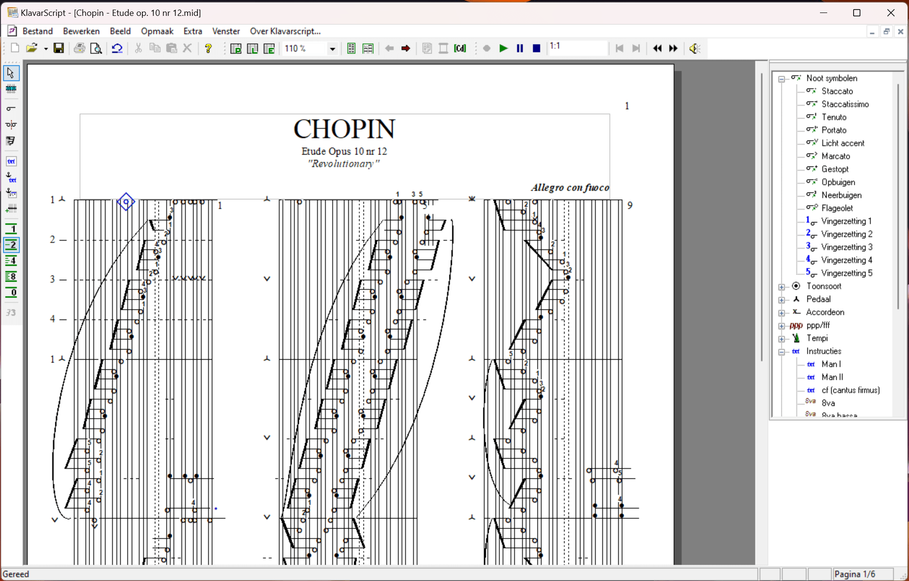Collapse the Noot symbolen branch
909x581 pixels.
(x=781, y=77)
